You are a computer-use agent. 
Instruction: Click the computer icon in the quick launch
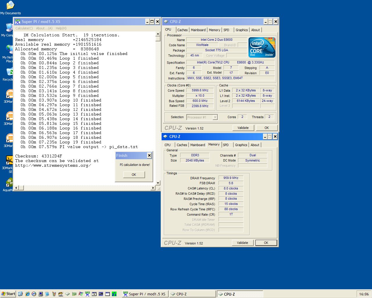pyautogui.click(x=41, y=294)
